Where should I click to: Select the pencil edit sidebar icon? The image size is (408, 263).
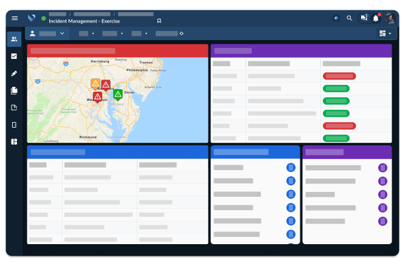pyautogui.click(x=14, y=73)
